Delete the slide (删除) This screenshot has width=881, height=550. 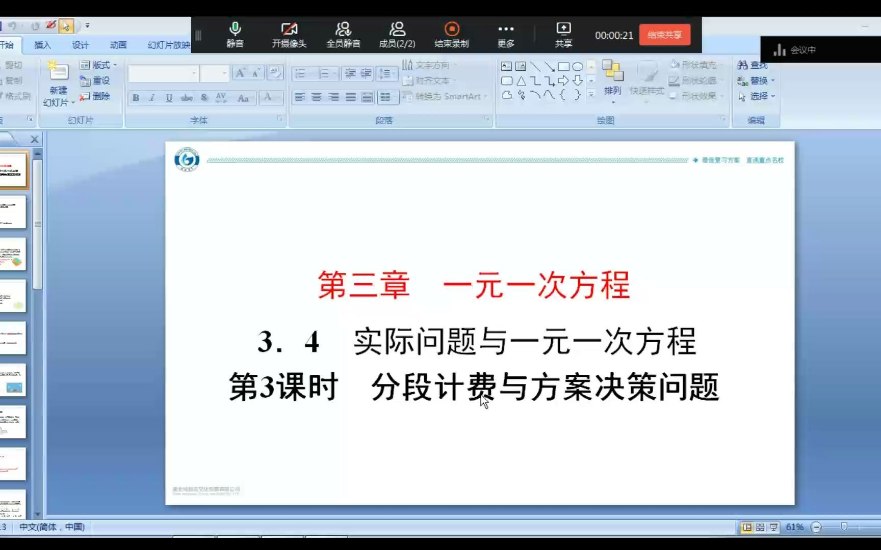95,96
